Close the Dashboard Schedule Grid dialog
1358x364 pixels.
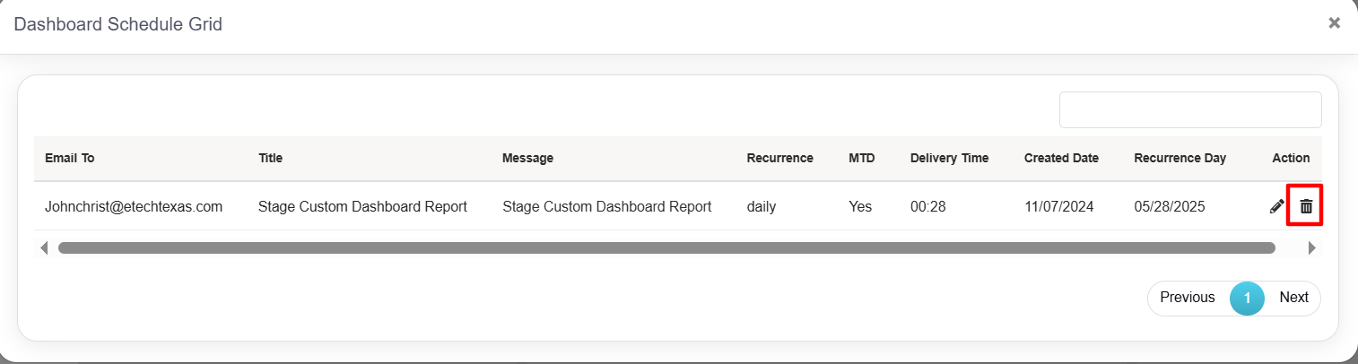(x=1334, y=23)
